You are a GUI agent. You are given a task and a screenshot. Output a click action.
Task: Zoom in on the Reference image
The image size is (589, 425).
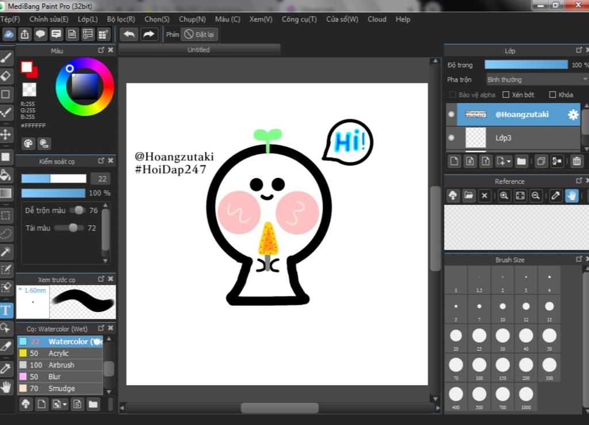point(504,196)
